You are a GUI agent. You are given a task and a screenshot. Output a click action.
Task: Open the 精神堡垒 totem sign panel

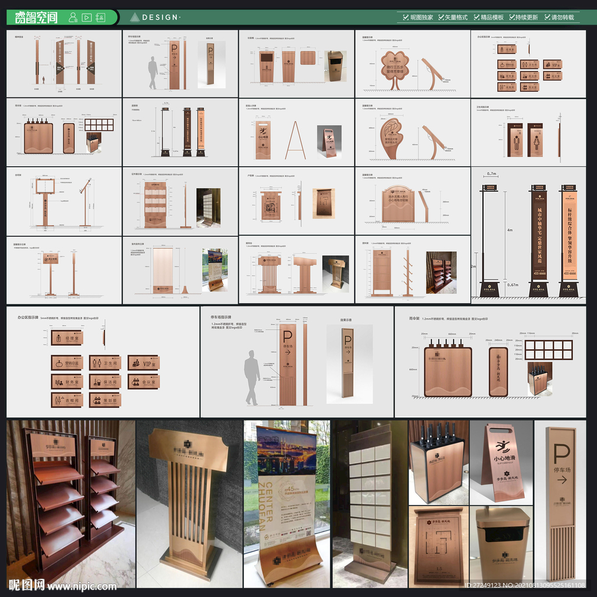pyautogui.click(x=64, y=64)
